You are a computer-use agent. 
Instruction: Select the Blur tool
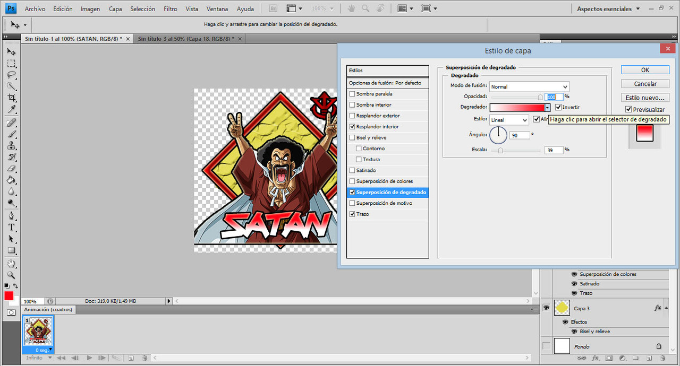pos(11,191)
